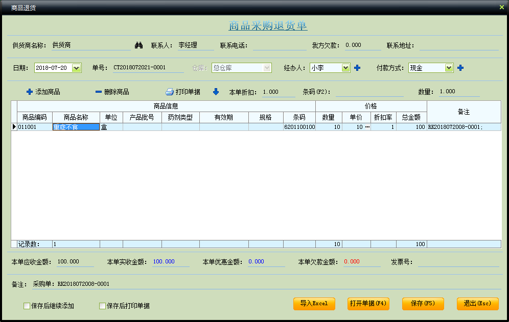
Task: Expand the 付款方式 dropdown
Action: pos(449,68)
